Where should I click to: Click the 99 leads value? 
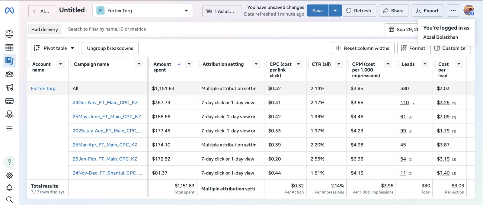[403, 131]
